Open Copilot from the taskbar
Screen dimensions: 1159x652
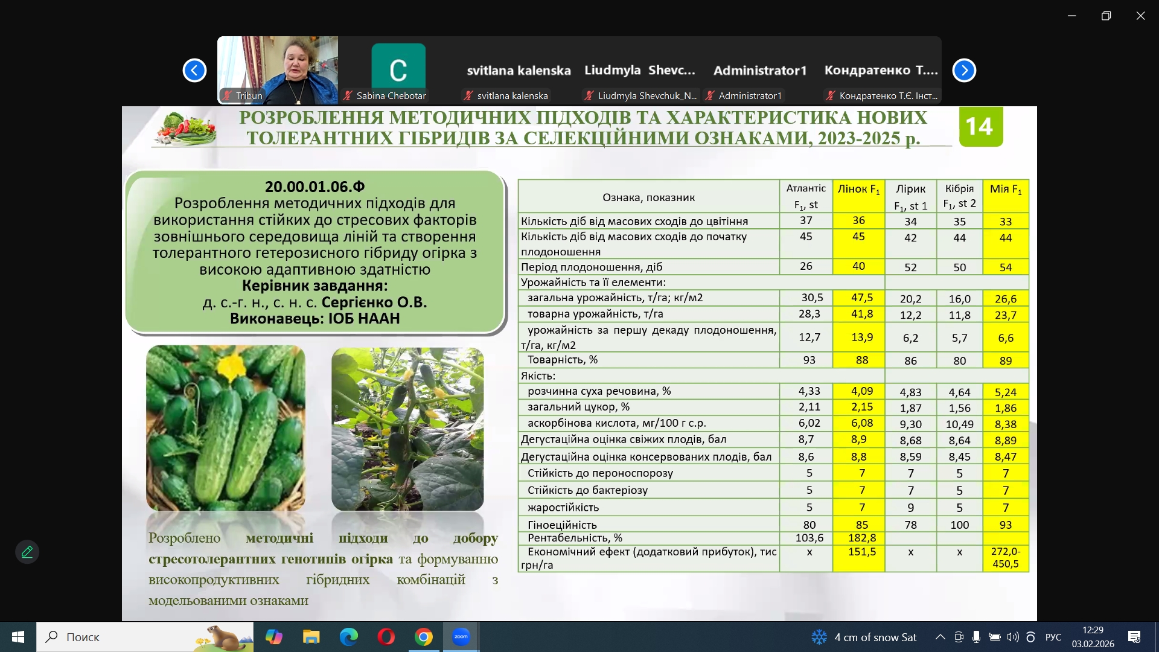pyautogui.click(x=274, y=637)
